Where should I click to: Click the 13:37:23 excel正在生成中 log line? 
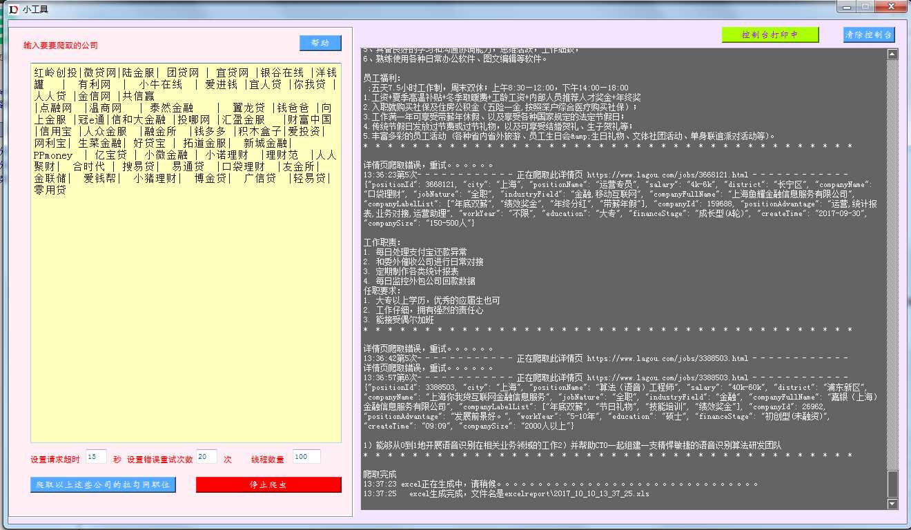(560, 484)
